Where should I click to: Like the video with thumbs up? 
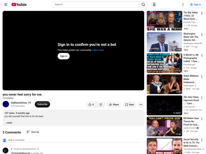click(91, 105)
